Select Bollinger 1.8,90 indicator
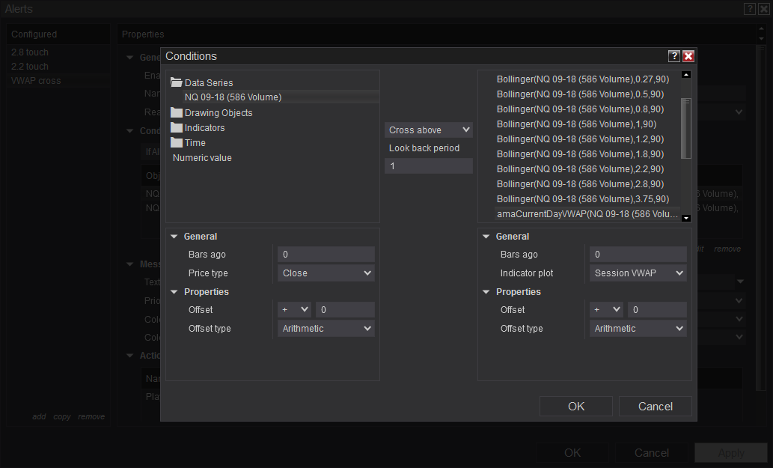773x468 pixels. pos(580,154)
